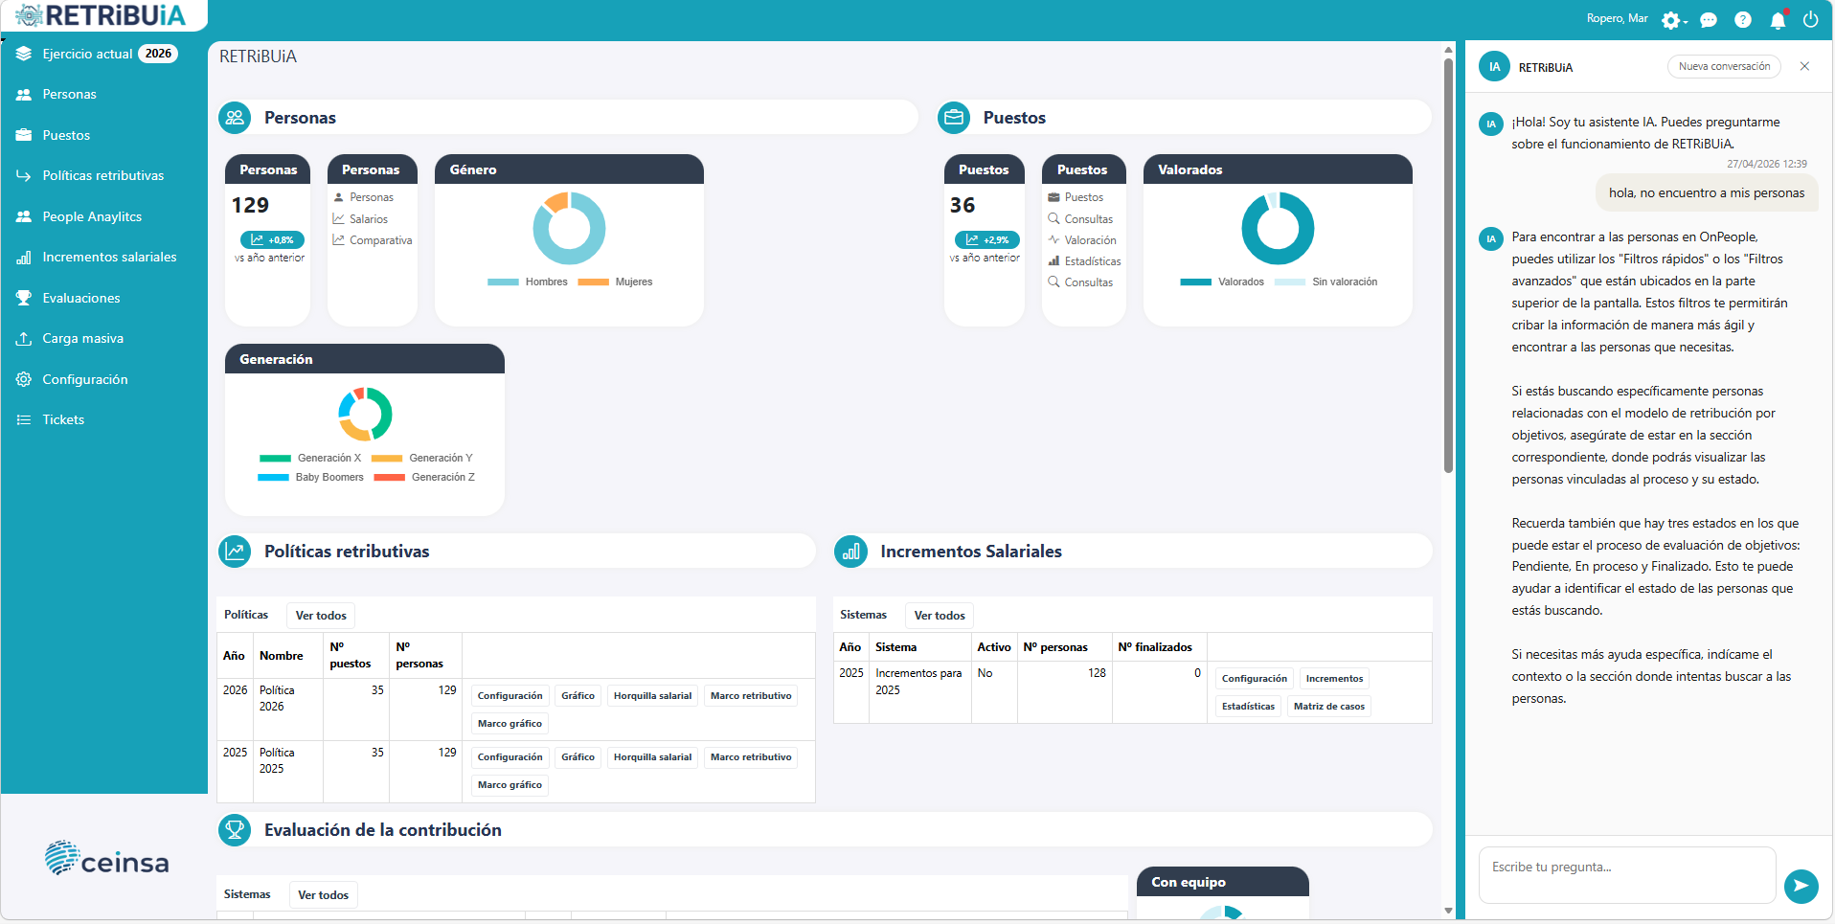Image resolution: width=1835 pixels, height=924 pixels.
Task: Toggle Valorados legend swatch
Action: click(x=1195, y=282)
